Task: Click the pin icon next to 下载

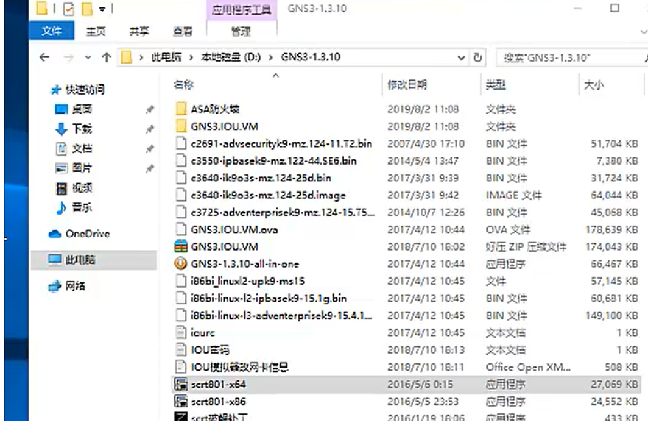Action: (x=150, y=129)
